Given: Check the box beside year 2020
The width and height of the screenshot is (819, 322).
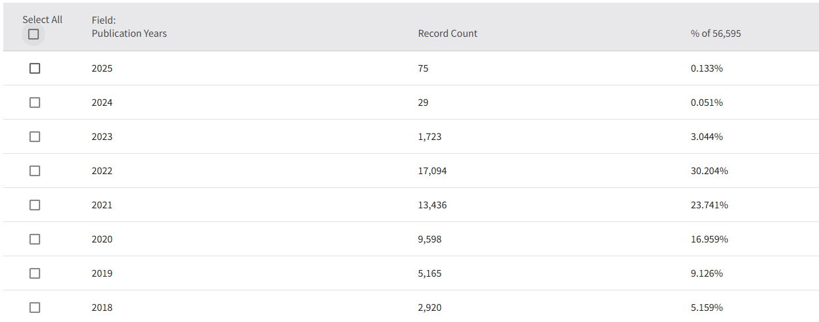Looking at the screenshot, I should (35, 239).
